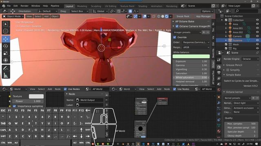
Task: Click the Camera object icon in outliner
Action: click(x=230, y=36)
